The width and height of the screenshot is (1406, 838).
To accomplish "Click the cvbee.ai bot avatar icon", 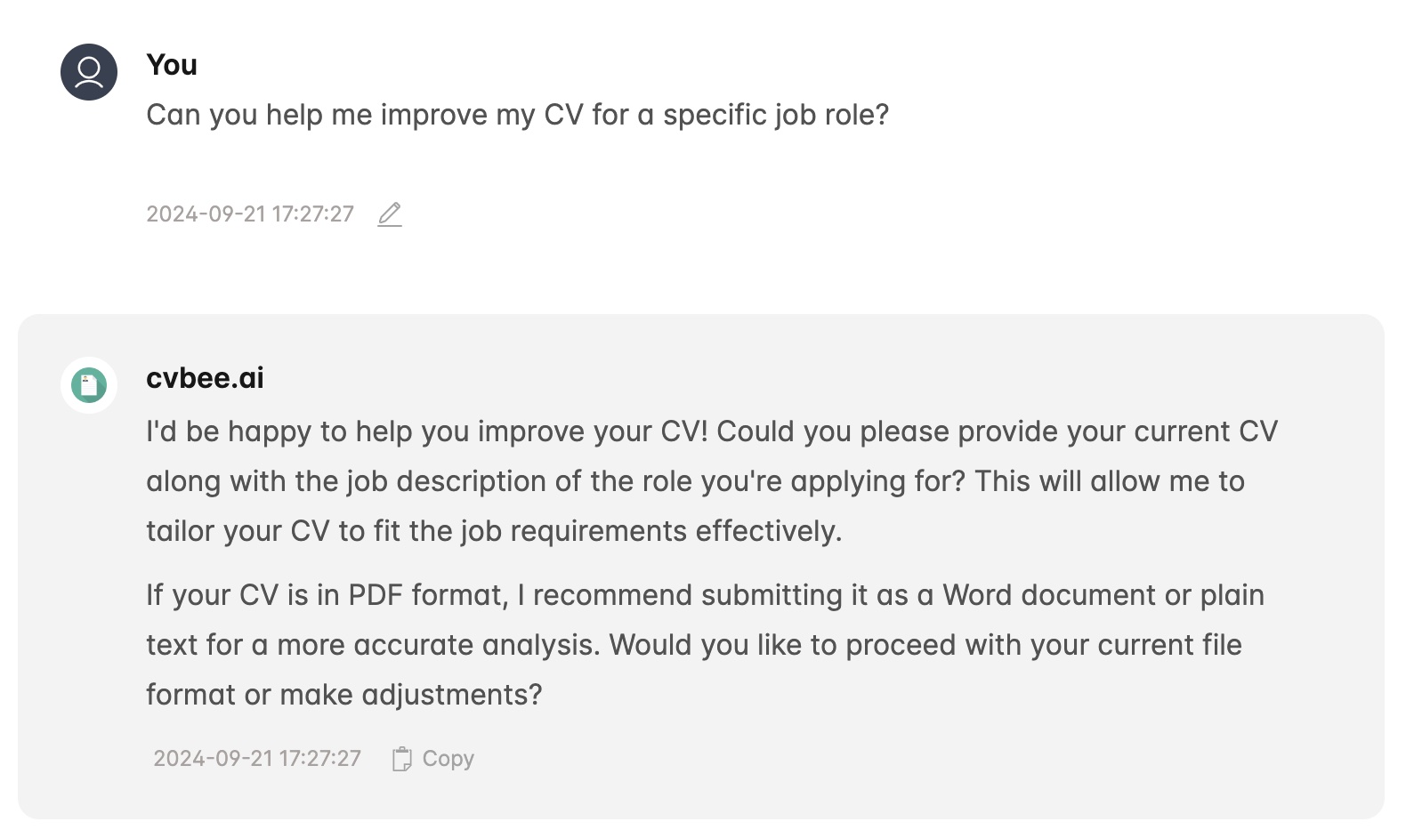I will 89,385.
